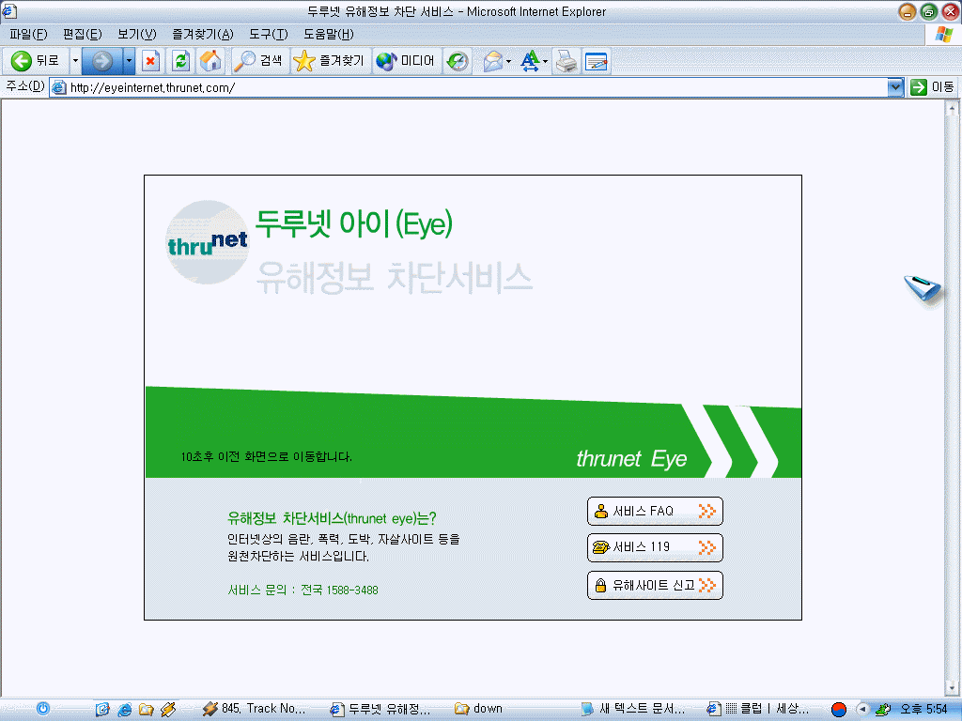Click the thrunet Eye banner text
This screenshot has width=962, height=721.
[x=631, y=458]
